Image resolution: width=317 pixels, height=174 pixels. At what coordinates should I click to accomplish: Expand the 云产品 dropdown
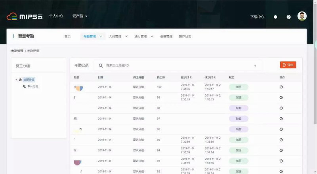pyautogui.click(x=80, y=16)
